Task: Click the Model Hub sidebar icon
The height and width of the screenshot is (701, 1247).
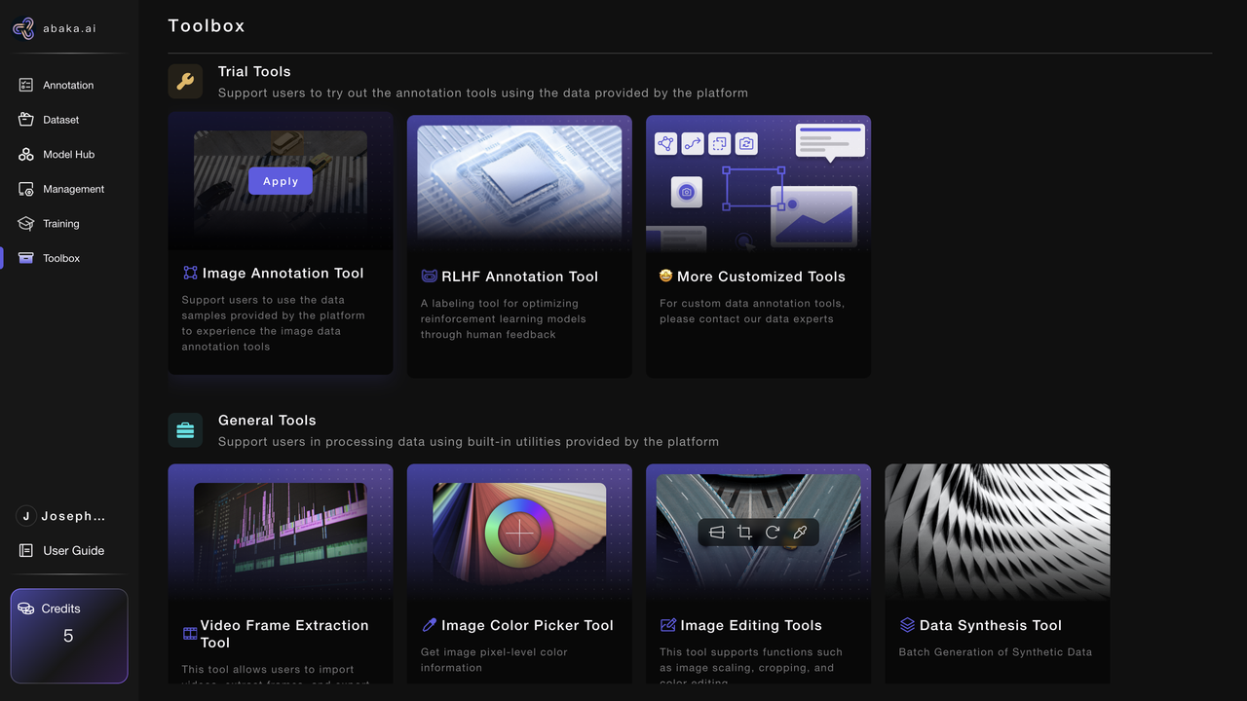Action: (25, 155)
